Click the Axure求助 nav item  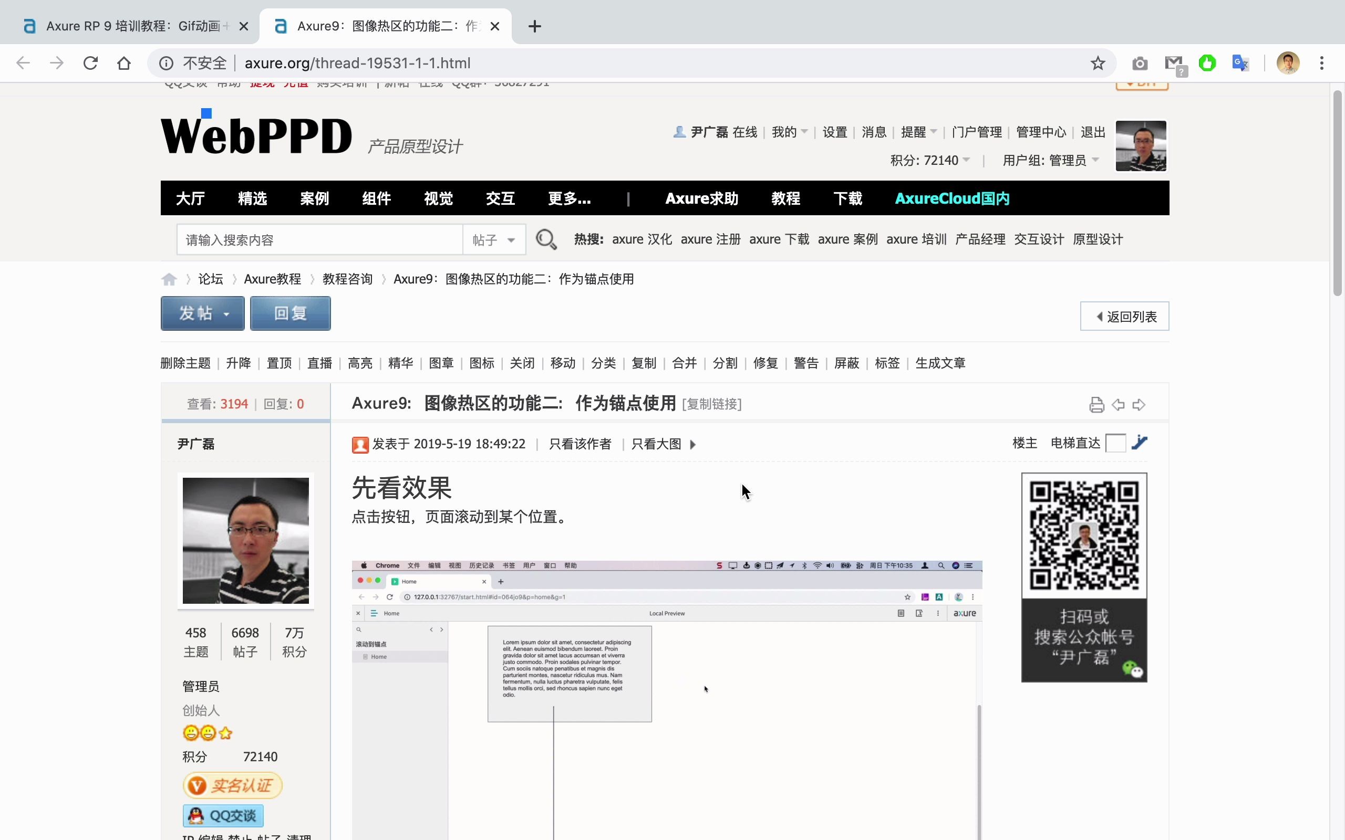click(x=701, y=198)
